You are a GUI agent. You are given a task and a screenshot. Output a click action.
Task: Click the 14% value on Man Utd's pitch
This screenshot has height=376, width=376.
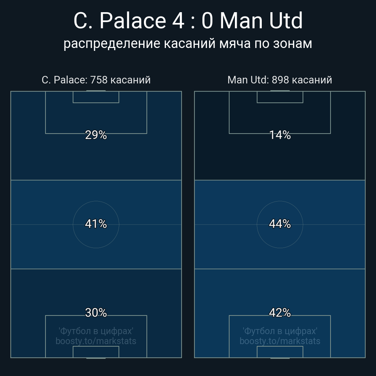(x=280, y=135)
